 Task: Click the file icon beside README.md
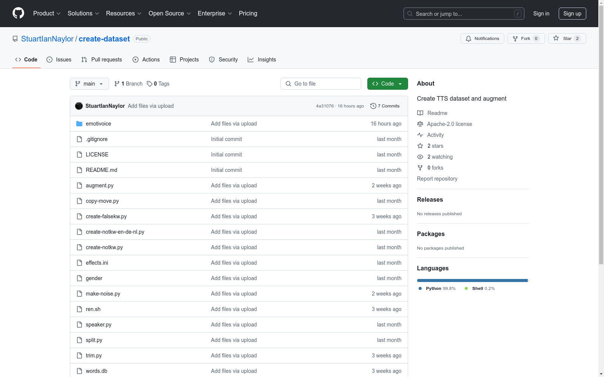(x=79, y=170)
